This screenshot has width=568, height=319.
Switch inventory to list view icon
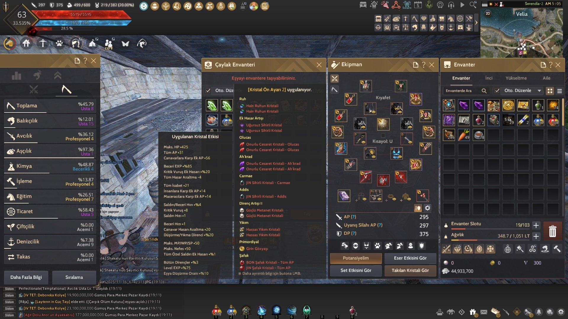[x=559, y=91]
